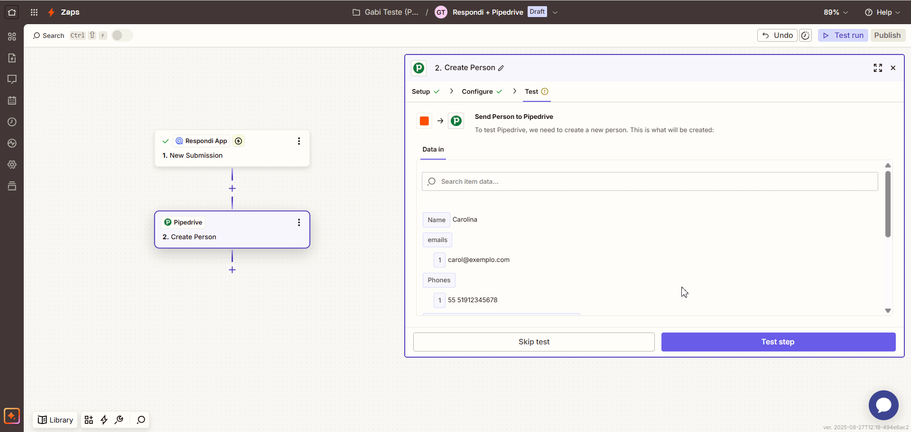Open the version history icon next to Undo

point(806,36)
